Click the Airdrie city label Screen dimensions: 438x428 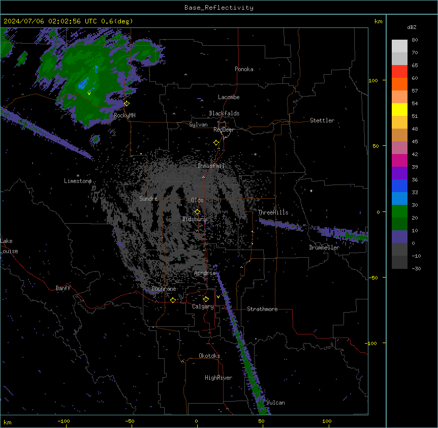pyautogui.click(x=205, y=273)
